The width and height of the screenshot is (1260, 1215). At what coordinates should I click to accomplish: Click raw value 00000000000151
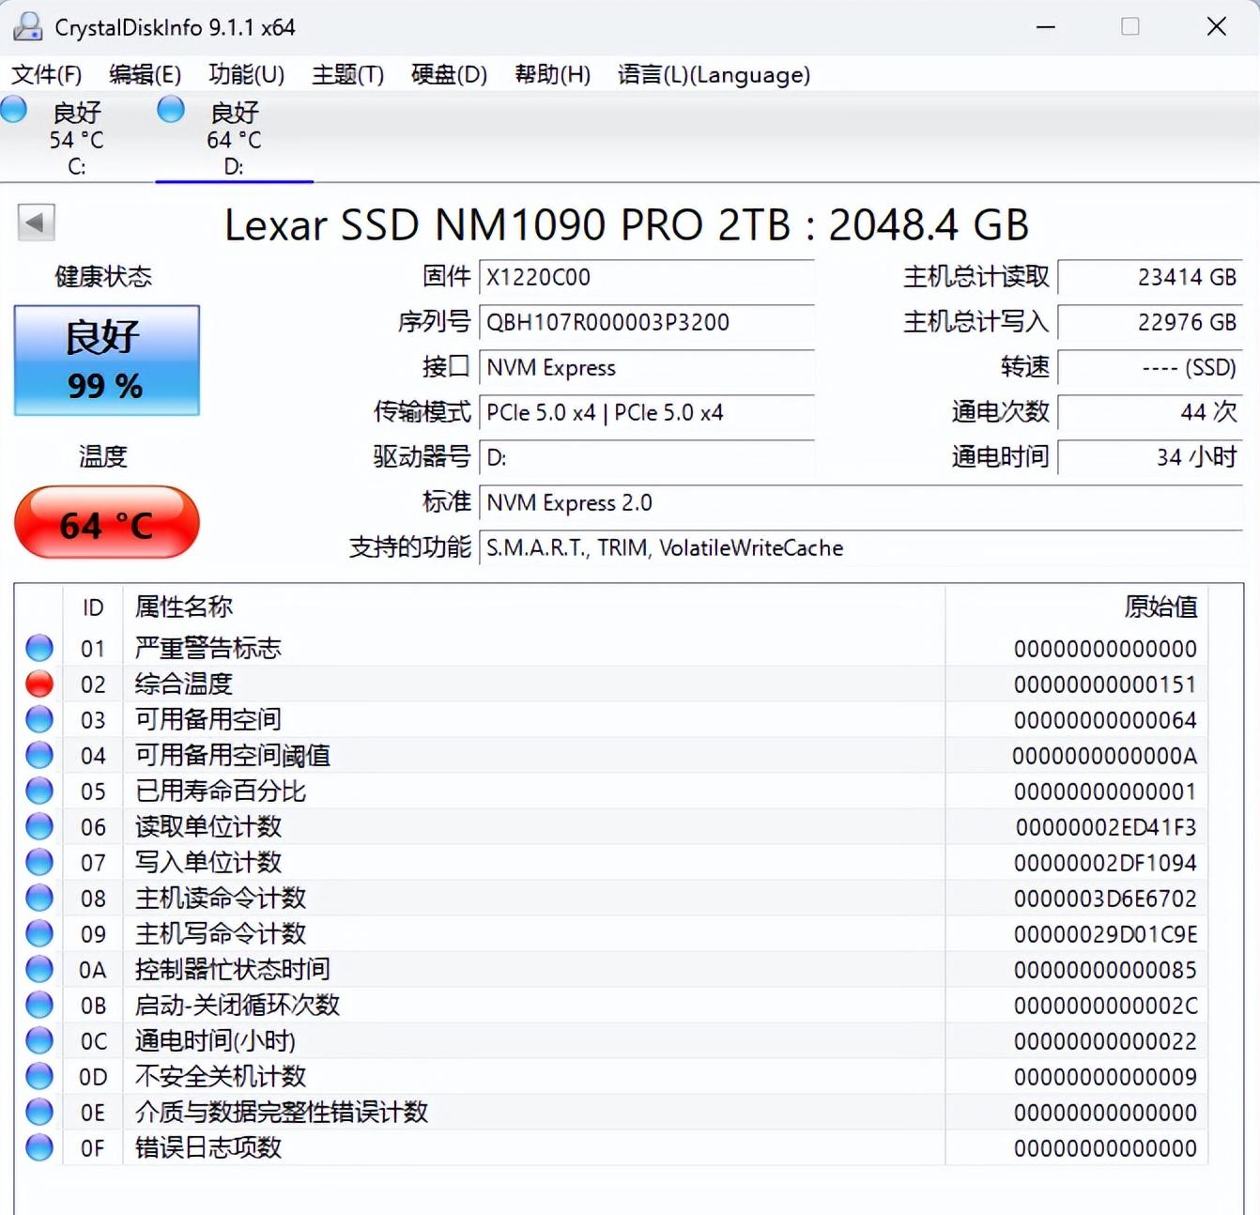pos(1105,684)
